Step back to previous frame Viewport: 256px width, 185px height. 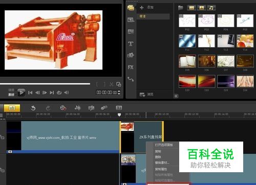[x=37, y=92]
